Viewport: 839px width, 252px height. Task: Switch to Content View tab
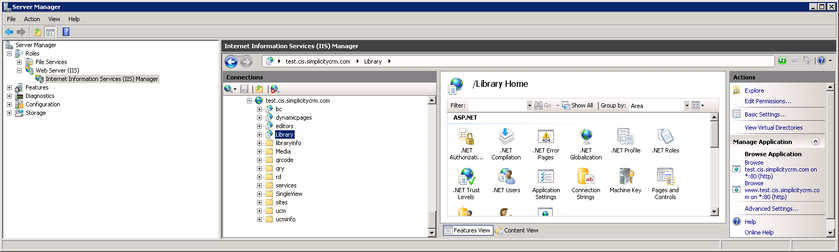(x=517, y=230)
